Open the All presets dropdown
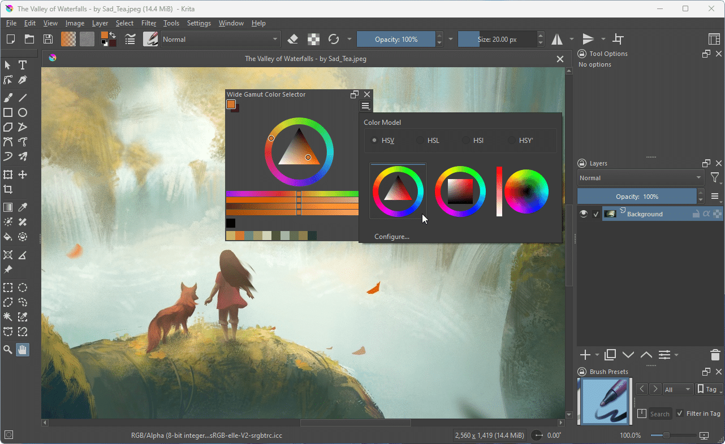This screenshot has width=725, height=444. pyautogui.click(x=678, y=389)
